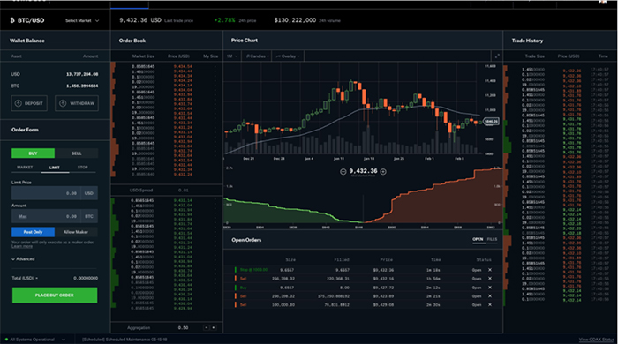Viewport: 618px width, 344px height.
Task: Click the current price tag on the chart axis
Action: pyautogui.click(x=491, y=122)
